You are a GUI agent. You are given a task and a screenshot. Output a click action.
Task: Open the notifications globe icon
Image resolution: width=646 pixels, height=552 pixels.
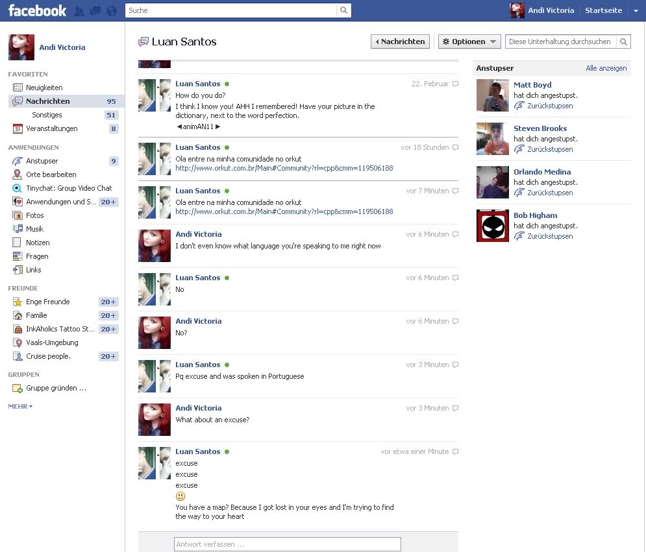pos(112,11)
